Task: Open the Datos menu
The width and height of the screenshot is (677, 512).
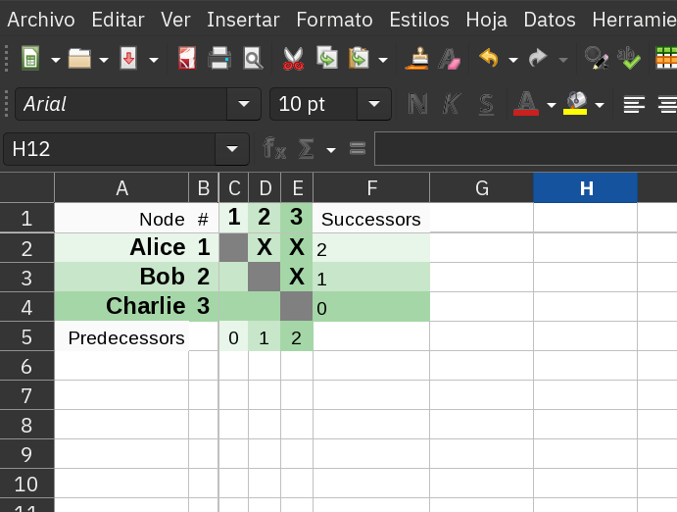Action: pyautogui.click(x=550, y=20)
